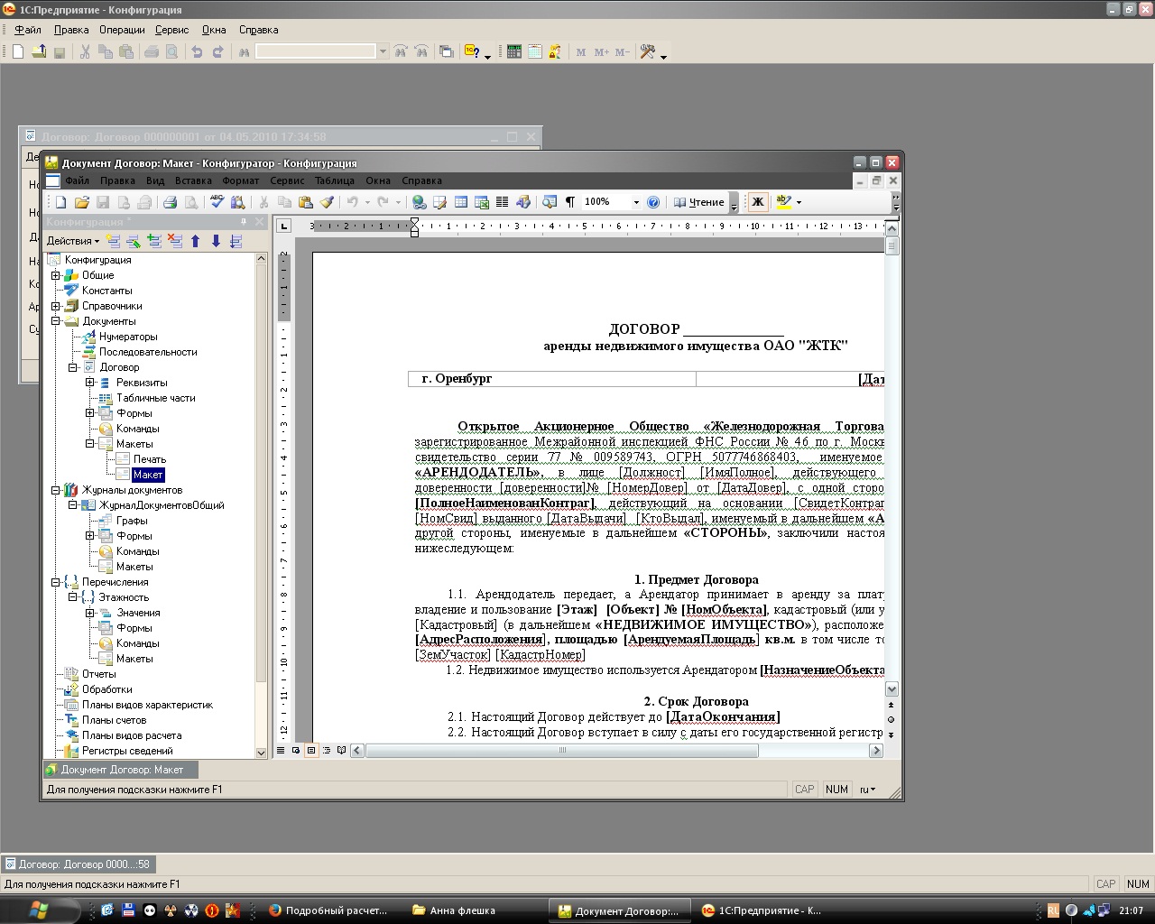
Task: Click ruler tab-type selector L box
Action: [x=283, y=226]
